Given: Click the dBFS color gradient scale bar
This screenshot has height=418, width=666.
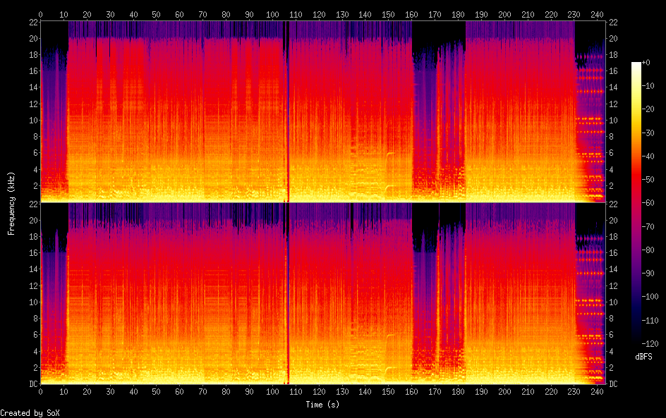Looking at the screenshot, I should tap(636, 203).
